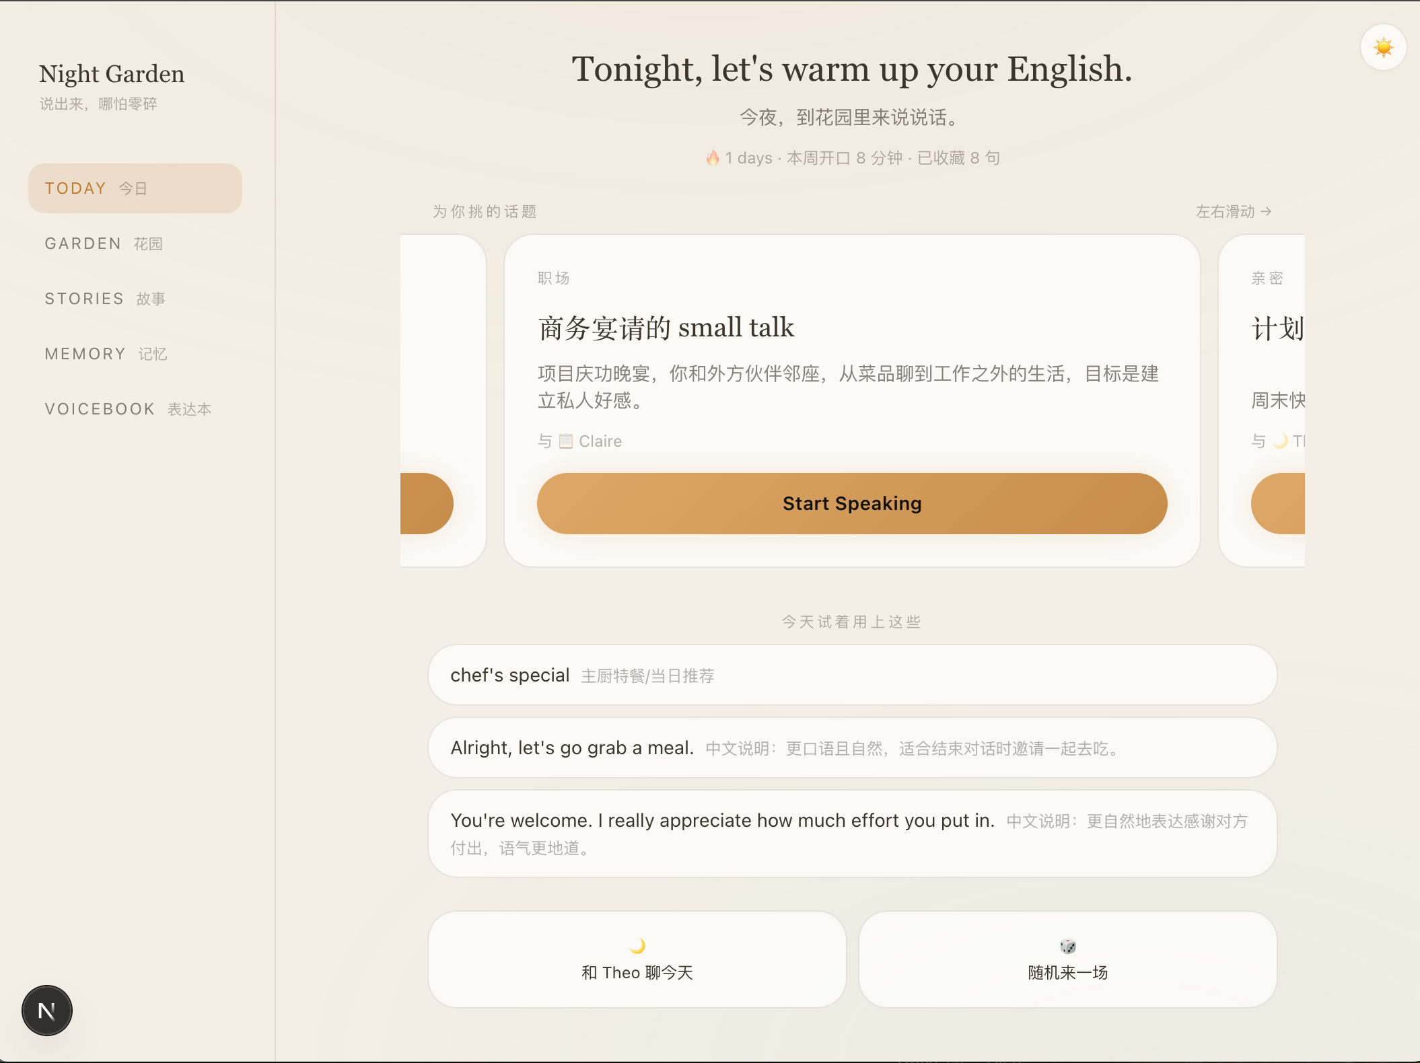This screenshot has width=1420, height=1063.
Task: Click the dice icon for random session
Action: [1068, 946]
